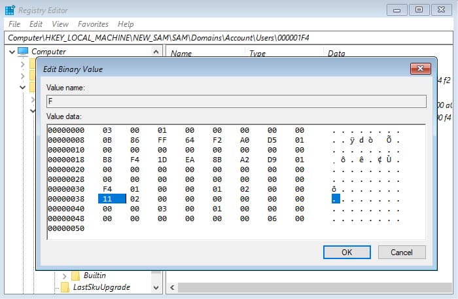The image size is (458, 299).
Task: Click the registry path address bar
Action: click(x=229, y=38)
